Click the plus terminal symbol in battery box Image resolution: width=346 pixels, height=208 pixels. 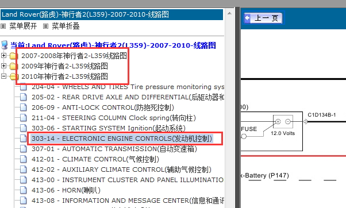(x=278, y=122)
